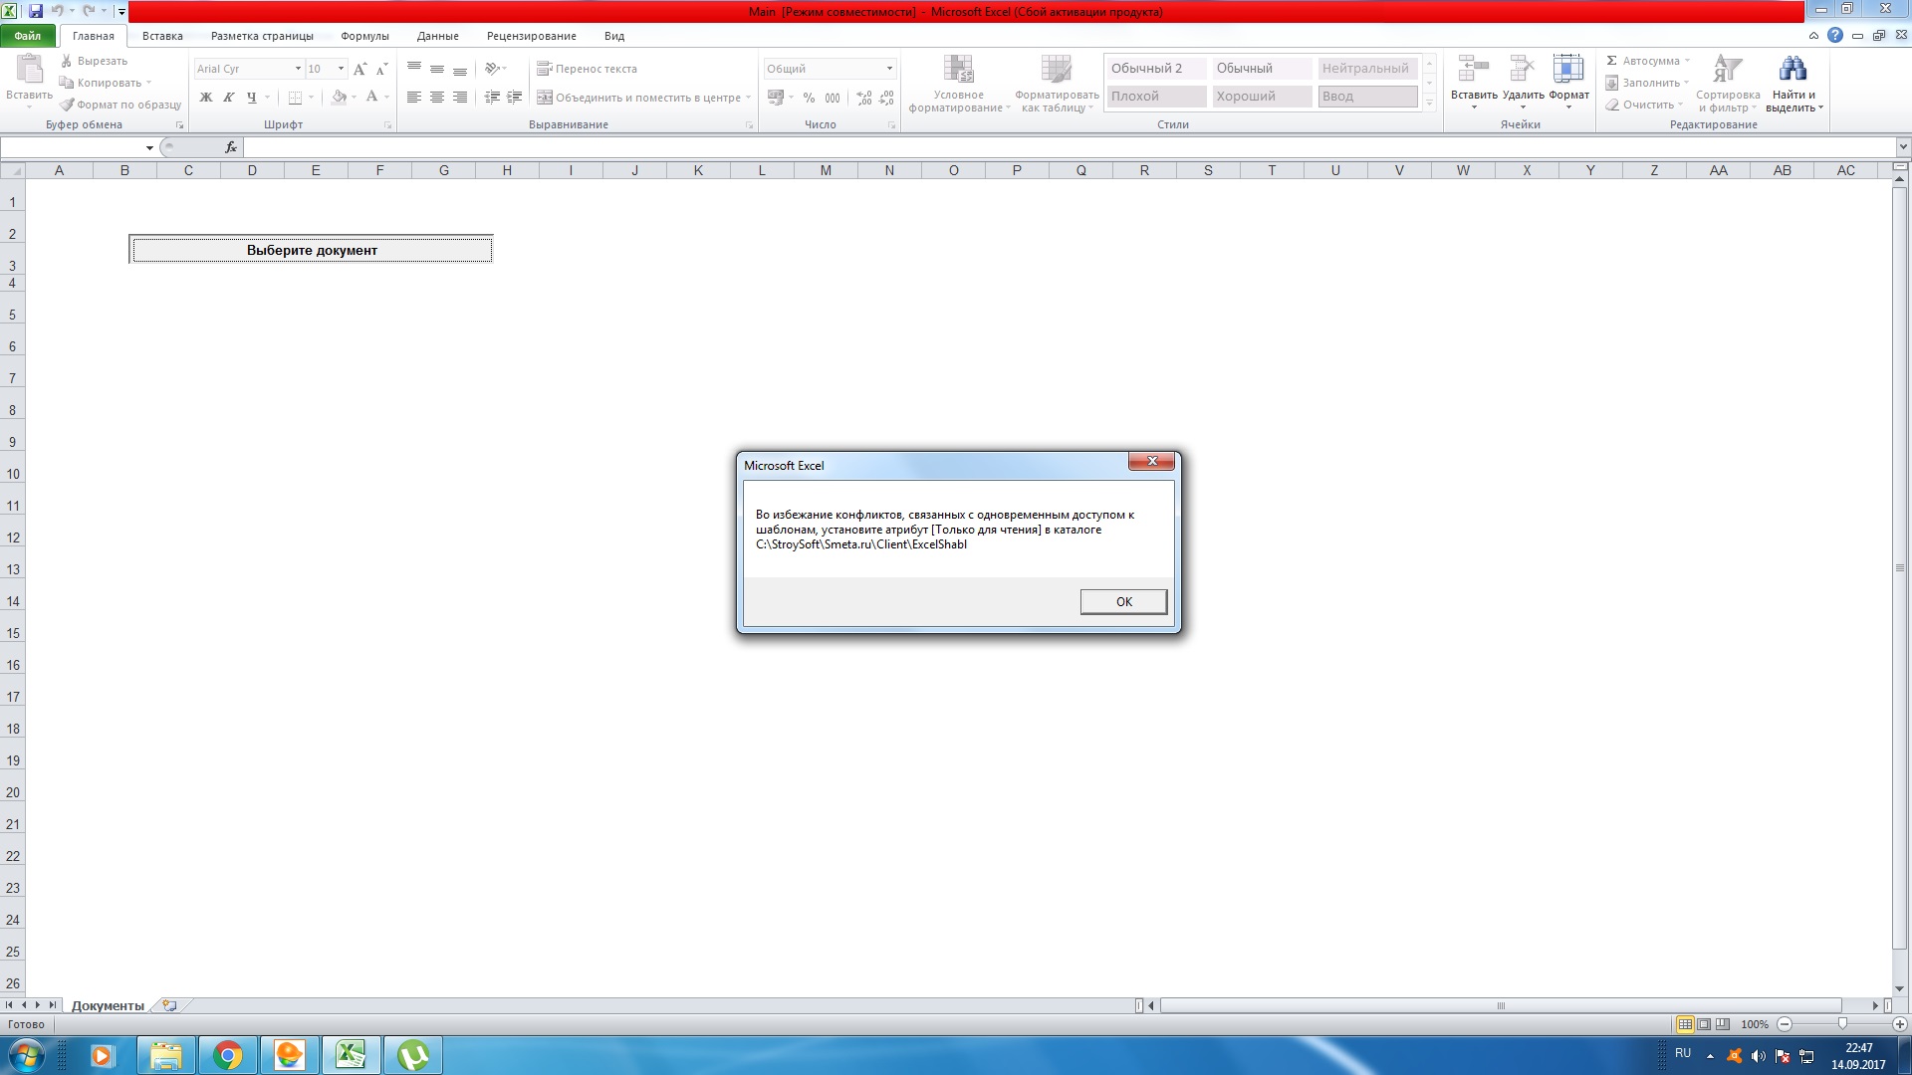Increase font size icon
Image resolution: width=1912 pixels, height=1075 pixels.
tap(359, 69)
